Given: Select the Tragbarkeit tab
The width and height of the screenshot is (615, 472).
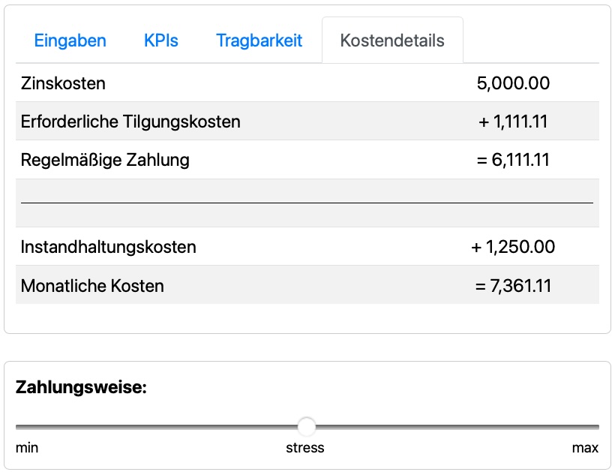Looking at the screenshot, I should pos(259,41).
